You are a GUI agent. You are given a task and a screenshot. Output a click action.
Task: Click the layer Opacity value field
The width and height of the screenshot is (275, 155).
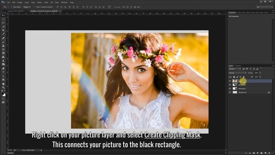point(256,73)
